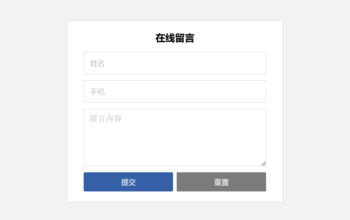The width and height of the screenshot is (350, 220).
Task: Click the white form card below the buttons
Action: click(175, 197)
